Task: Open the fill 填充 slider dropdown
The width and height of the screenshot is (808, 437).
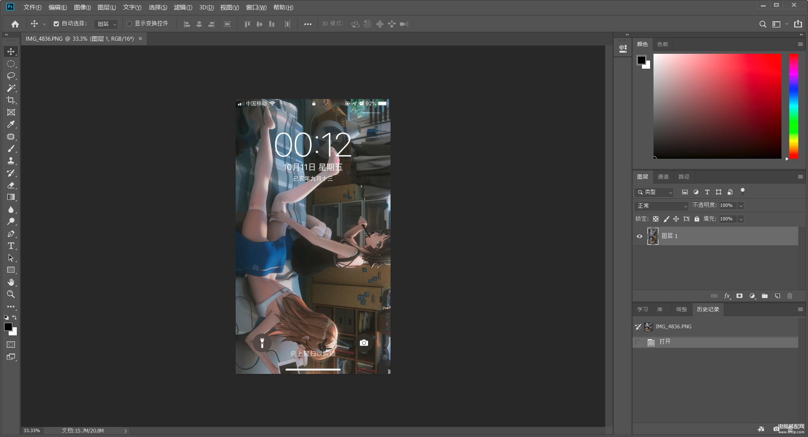Action: 741,219
